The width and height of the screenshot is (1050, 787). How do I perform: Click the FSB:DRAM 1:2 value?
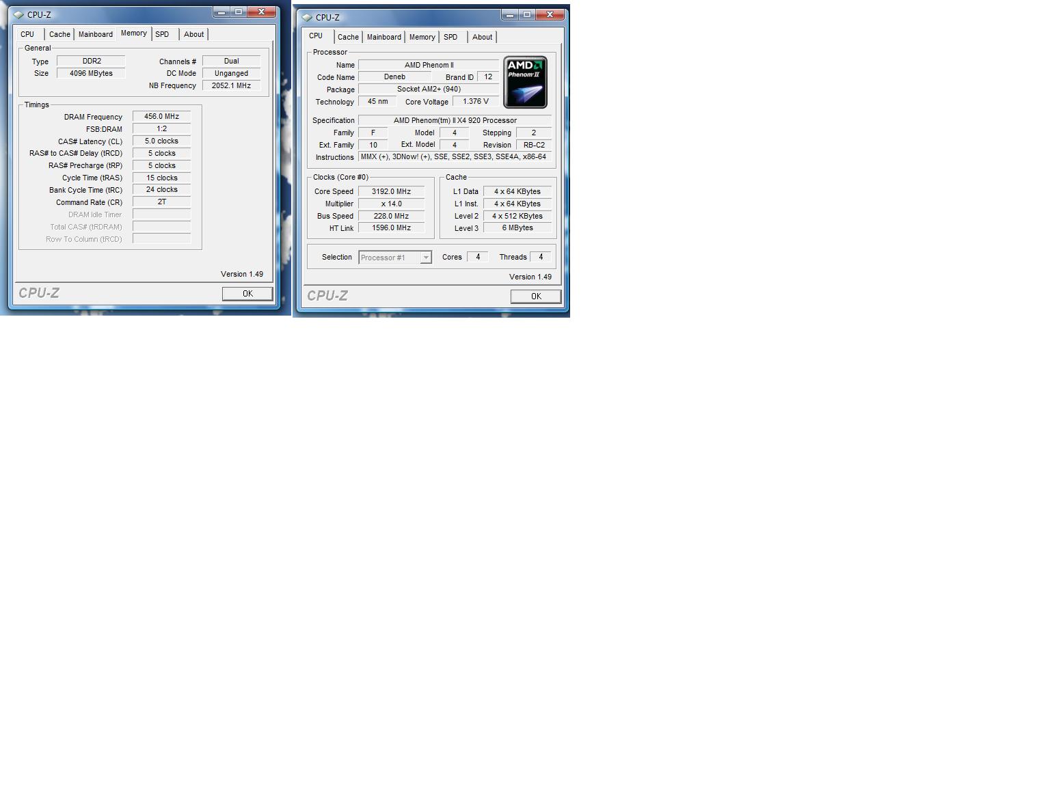pyautogui.click(x=161, y=128)
